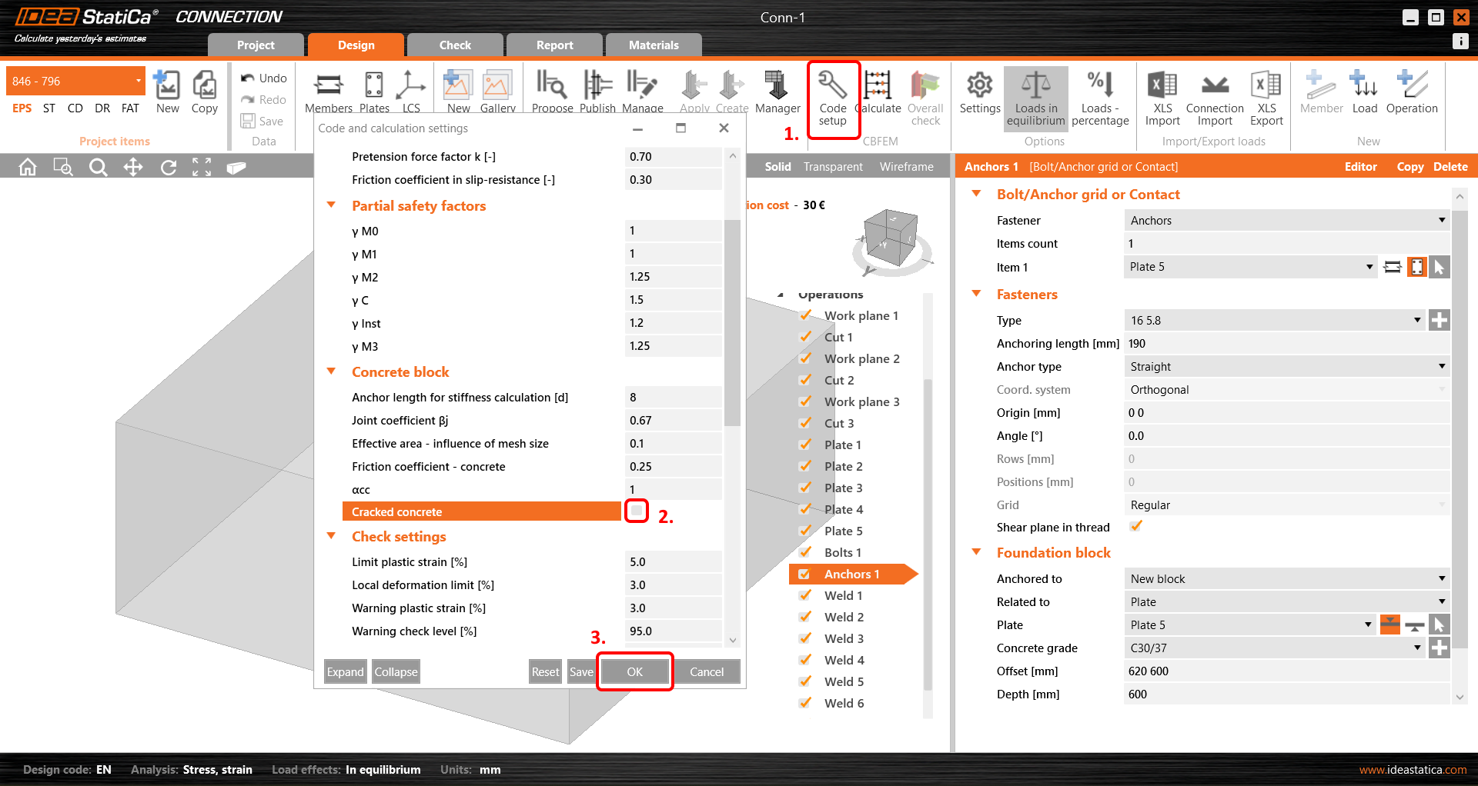The image size is (1478, 786).
Task: Switch to Loads percentage mode
Action: pyautogui.click(x=1100, y=98)
